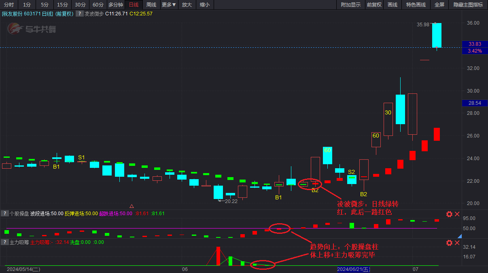Select the 1分 timeframe
488x273 pixels.
coord(27,5)
